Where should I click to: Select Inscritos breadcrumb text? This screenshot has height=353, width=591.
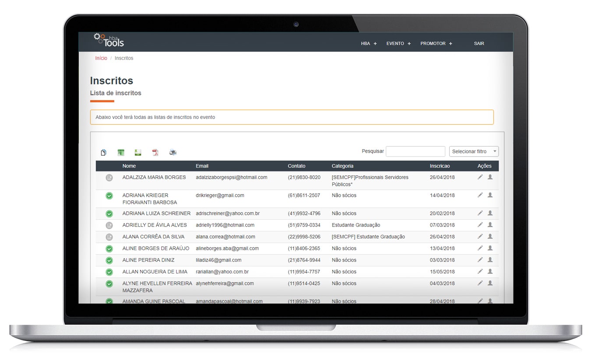point(124,58)
